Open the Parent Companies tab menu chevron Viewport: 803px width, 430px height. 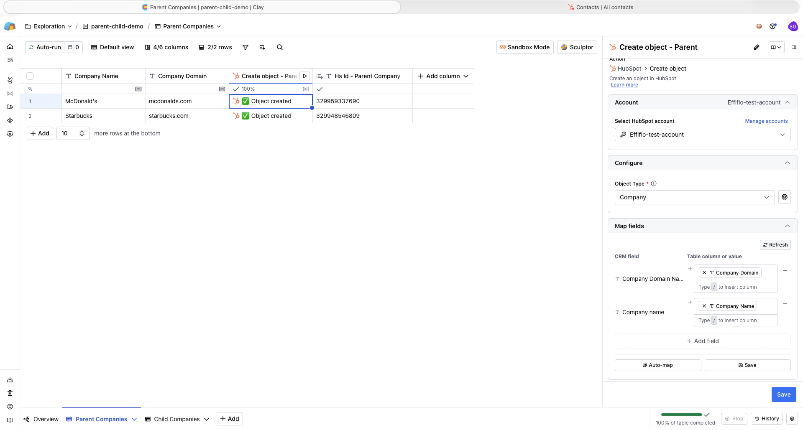point(134,419)
